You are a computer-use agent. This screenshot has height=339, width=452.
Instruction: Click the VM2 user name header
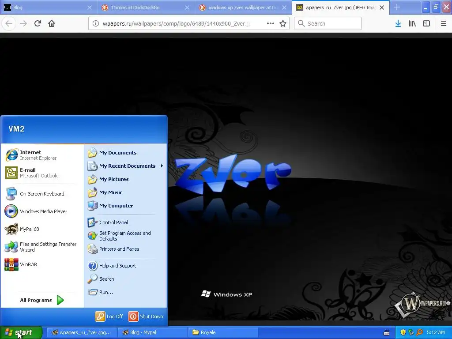pos(16,129)
